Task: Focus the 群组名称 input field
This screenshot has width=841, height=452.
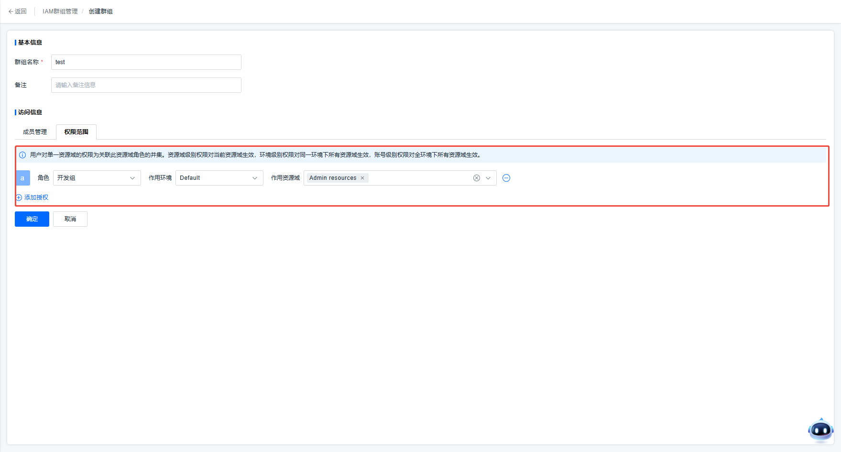Action: coord(146,62)
